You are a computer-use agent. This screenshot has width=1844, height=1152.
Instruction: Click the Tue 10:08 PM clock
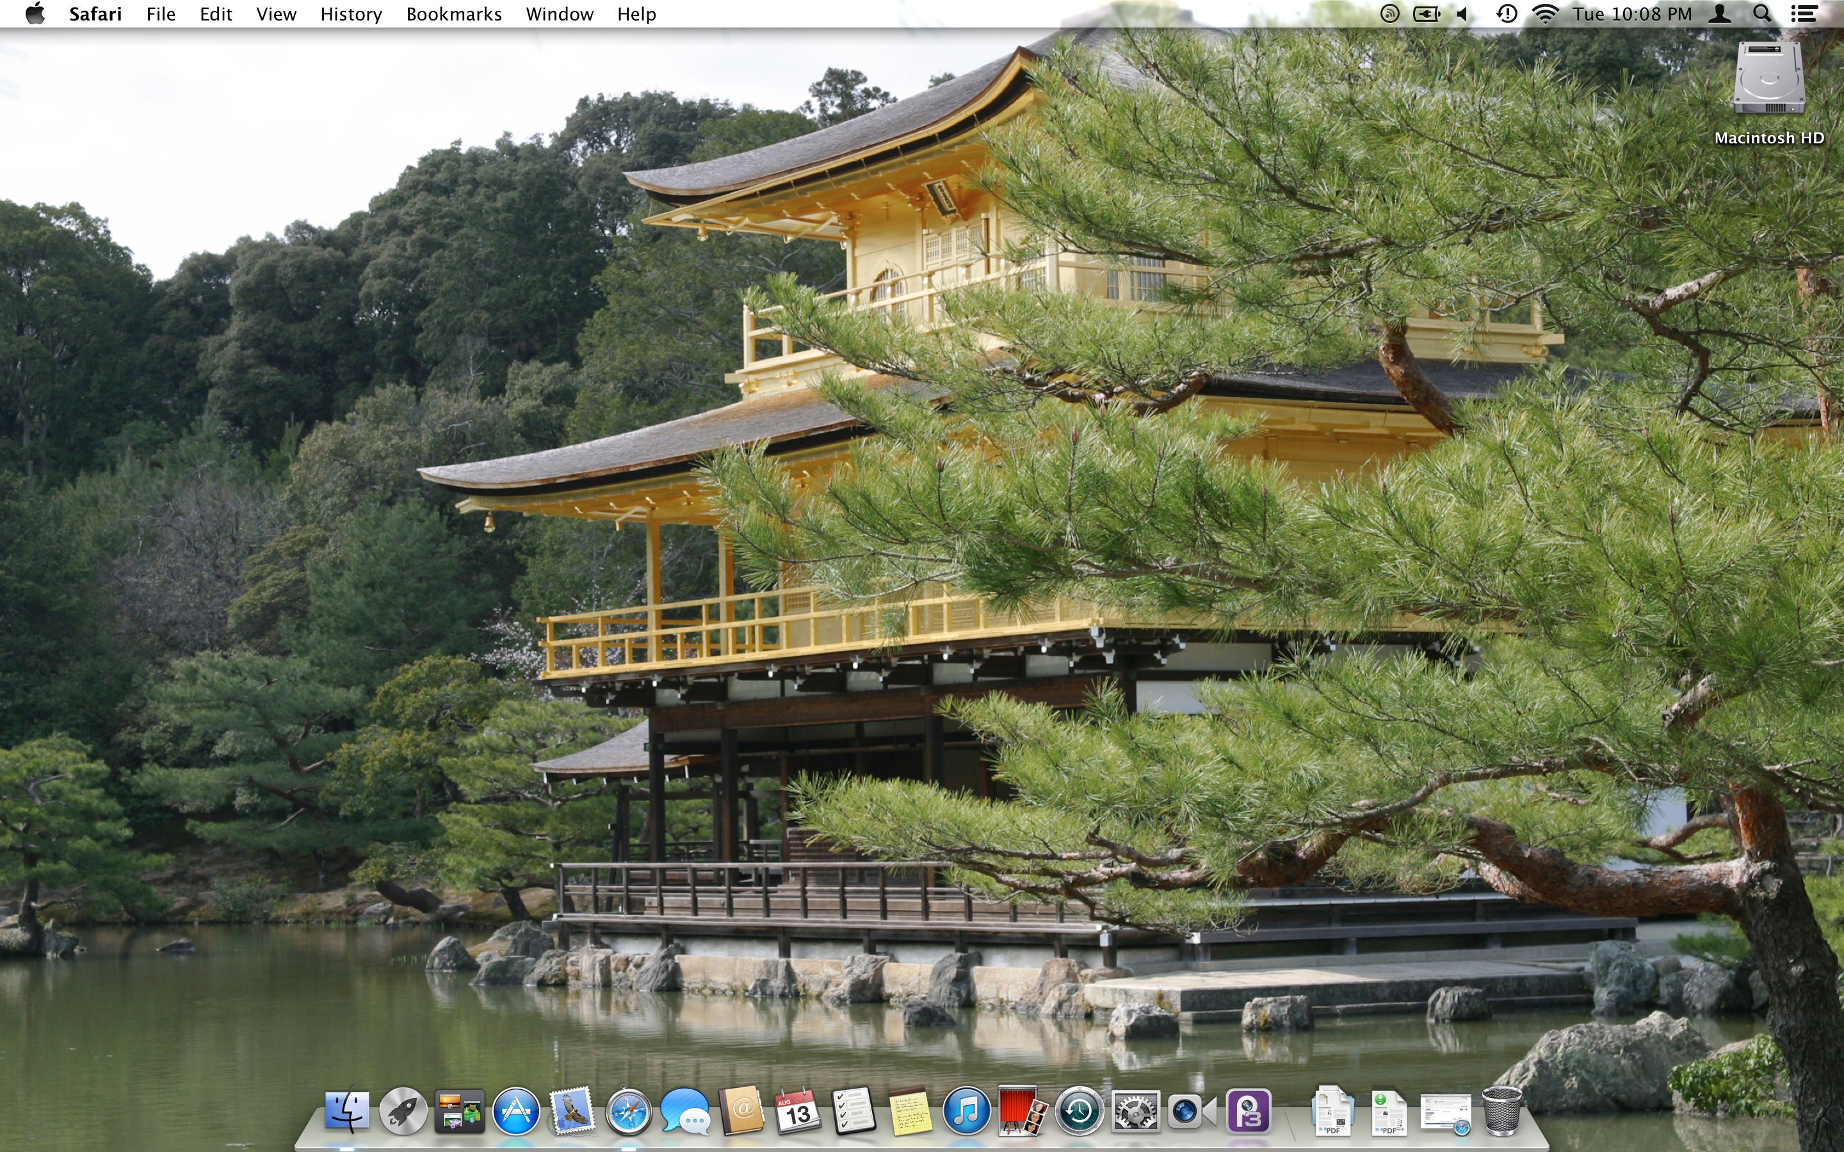tap(1632, 13)
